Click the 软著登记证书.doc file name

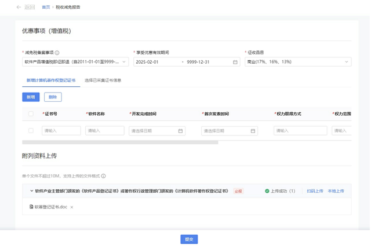[51, 207]
